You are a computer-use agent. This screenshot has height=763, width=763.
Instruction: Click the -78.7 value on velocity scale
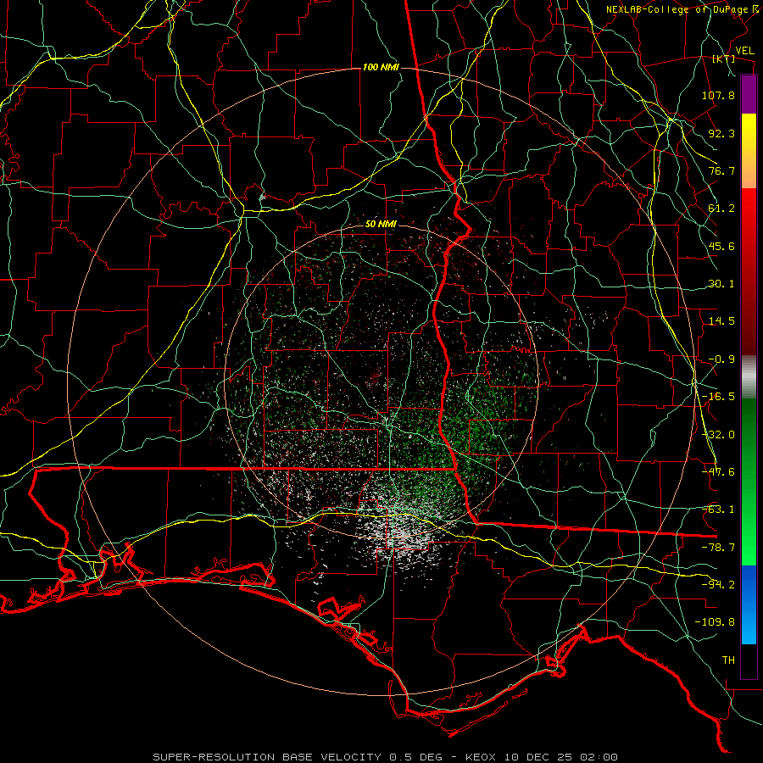click(x=718, y=548)
